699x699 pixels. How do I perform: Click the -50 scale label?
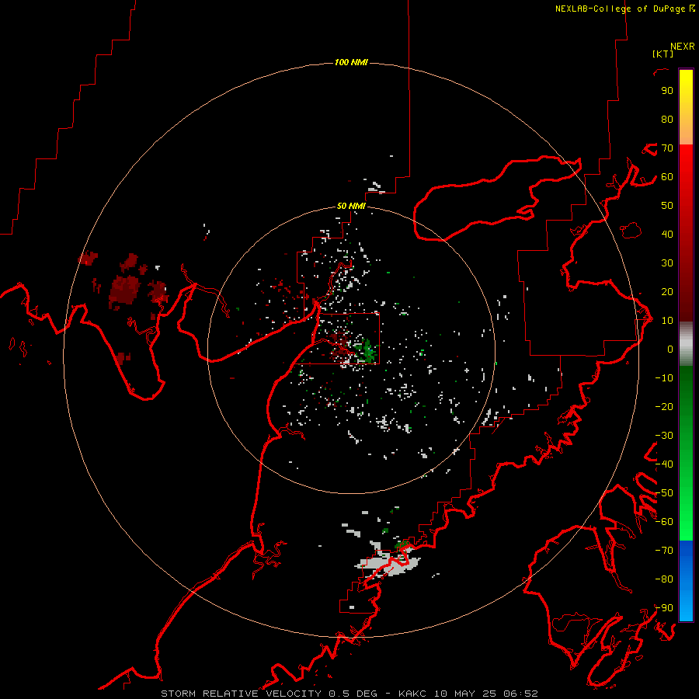pyautogui.click(x=664, y=493)
